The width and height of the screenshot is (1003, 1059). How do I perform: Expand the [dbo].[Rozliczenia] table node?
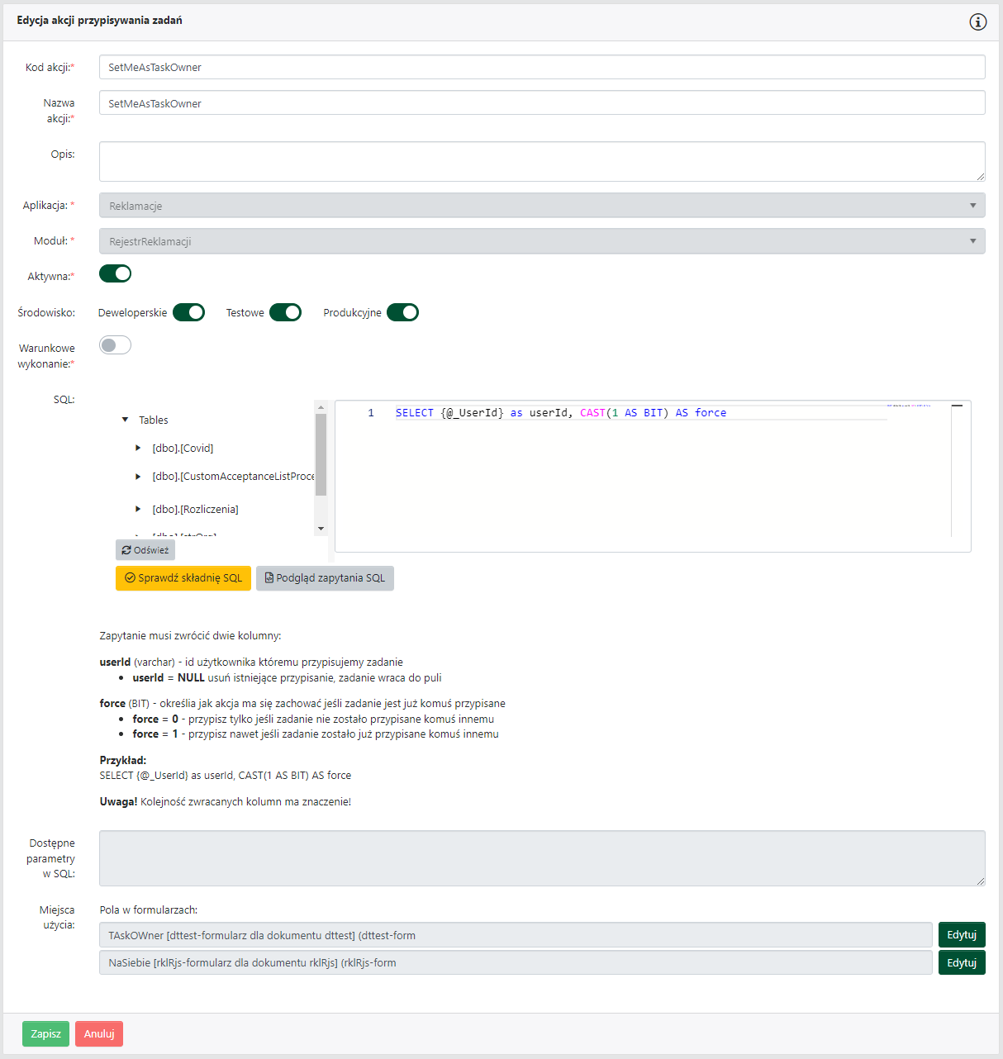pos(138,509)
